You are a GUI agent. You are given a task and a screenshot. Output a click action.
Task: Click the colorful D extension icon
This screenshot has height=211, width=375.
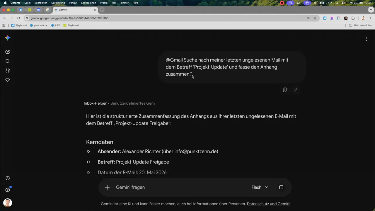(x=339, y=18)
